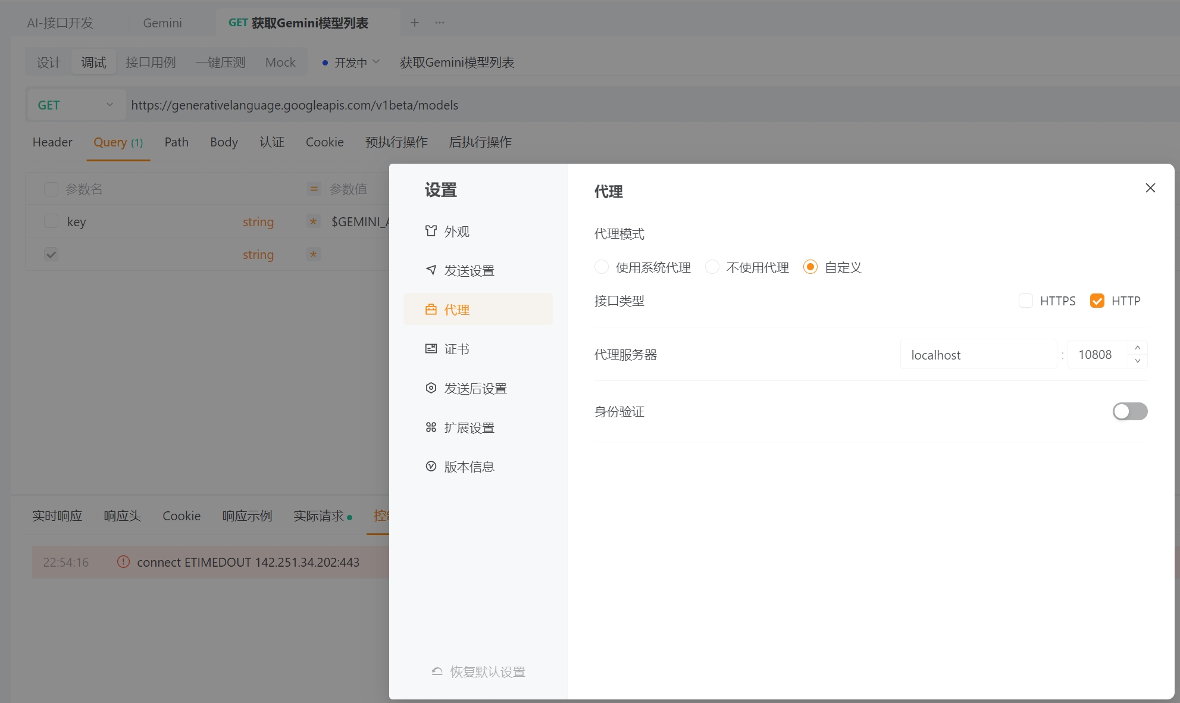Screen dimensions: 1180x703
Task: Click the 代理服务器 localhost input field
Action: [979, 354]
